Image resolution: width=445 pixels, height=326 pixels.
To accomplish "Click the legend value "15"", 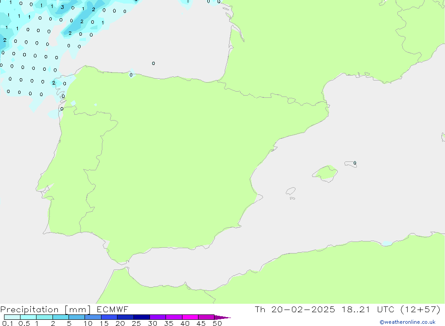I will coord(104,323).
